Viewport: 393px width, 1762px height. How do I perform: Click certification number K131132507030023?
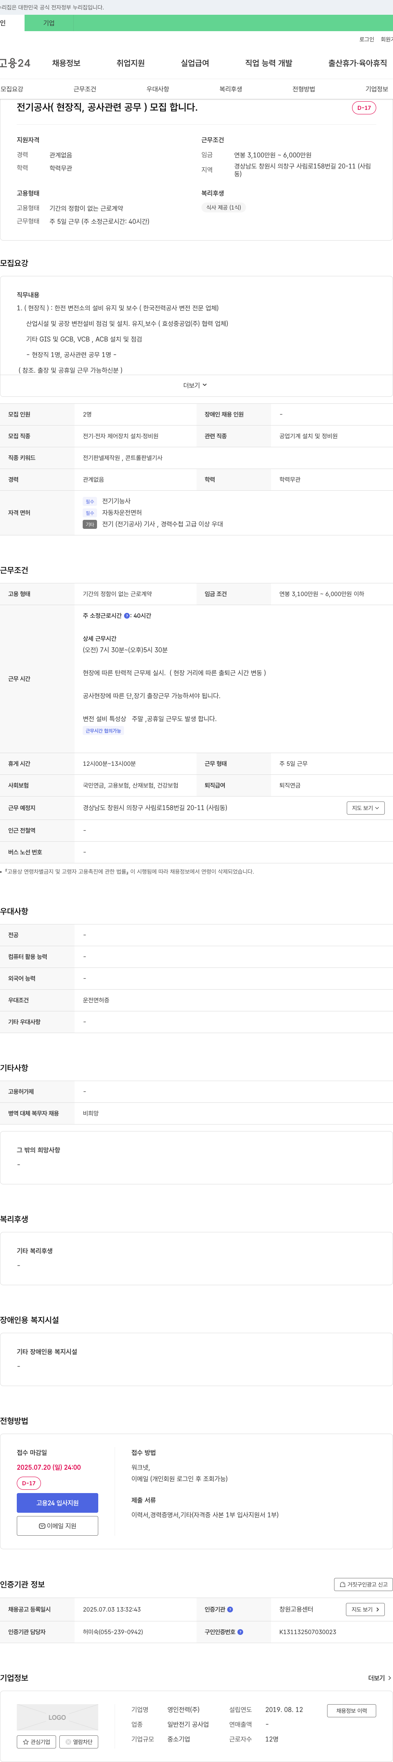(307, 1632)
